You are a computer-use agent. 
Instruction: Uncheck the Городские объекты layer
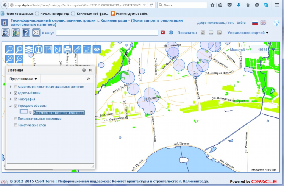pyautogui.click(x=16, y=106)
